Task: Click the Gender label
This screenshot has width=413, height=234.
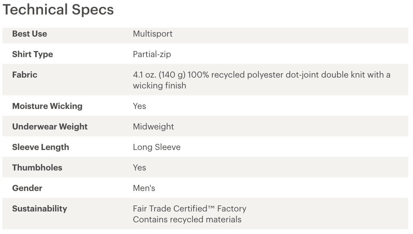Action: (x=27, y=188)
